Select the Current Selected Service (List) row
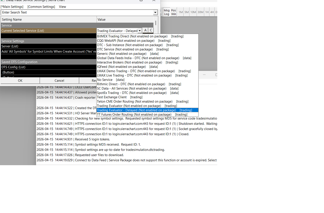 [x=49, y=31]
